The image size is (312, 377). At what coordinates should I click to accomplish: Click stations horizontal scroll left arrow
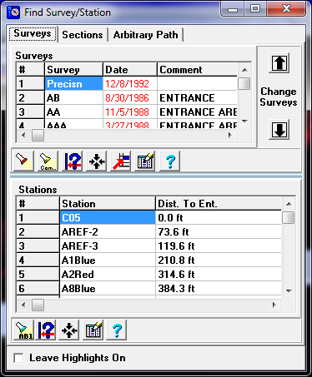point(23,305)
